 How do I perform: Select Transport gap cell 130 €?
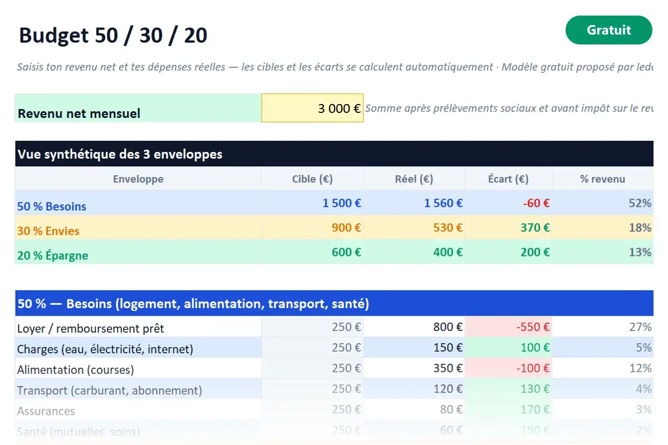[508, 389]
